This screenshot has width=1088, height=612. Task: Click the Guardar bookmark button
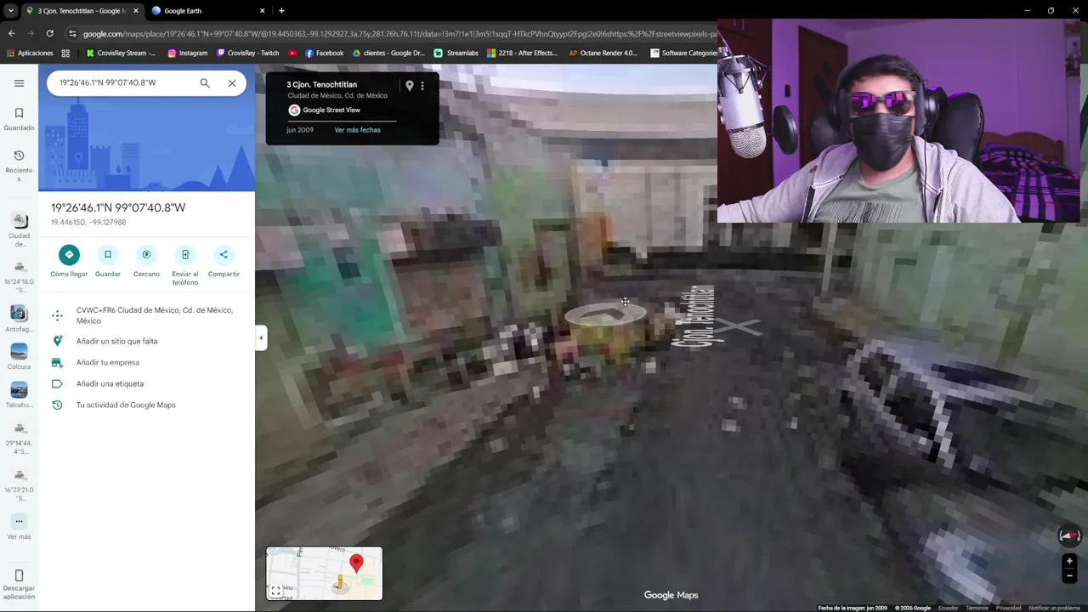pyautogui.click(x=108, y=261)
